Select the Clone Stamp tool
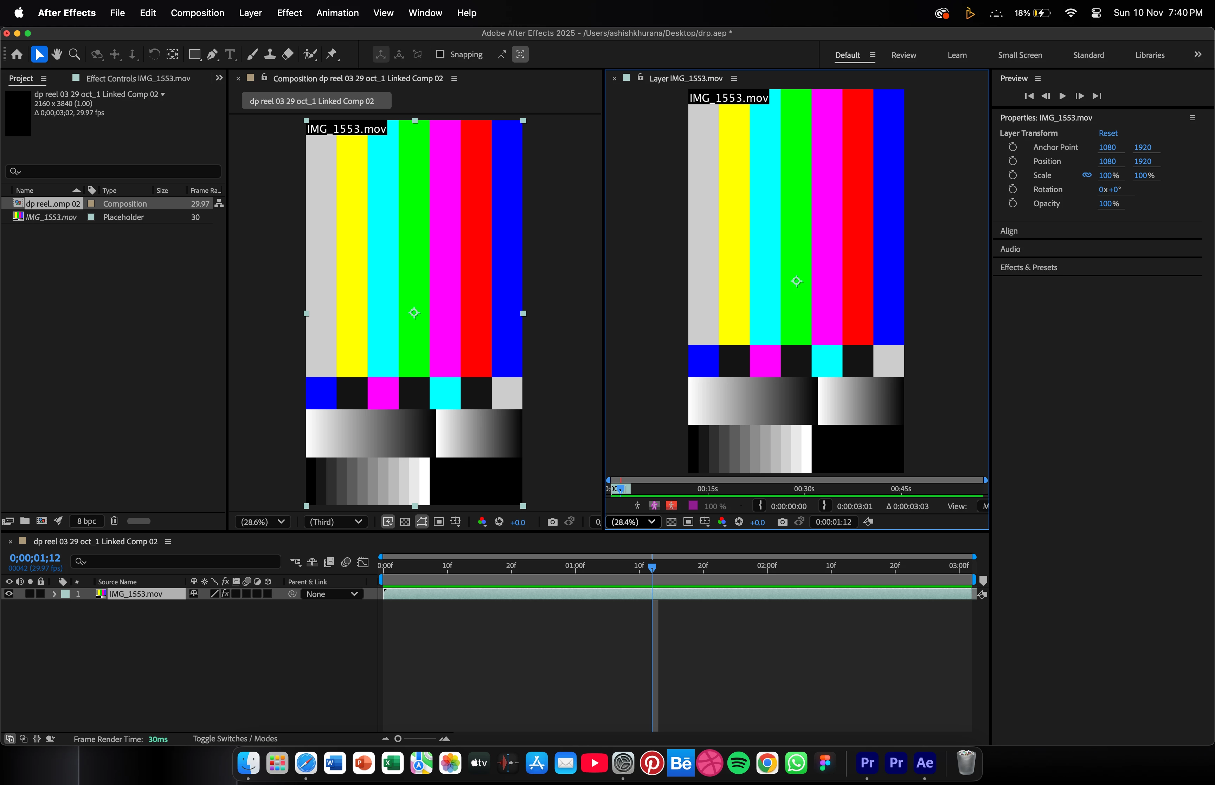The width and height of the screenshot is (1215, 785). pos(270,54)
